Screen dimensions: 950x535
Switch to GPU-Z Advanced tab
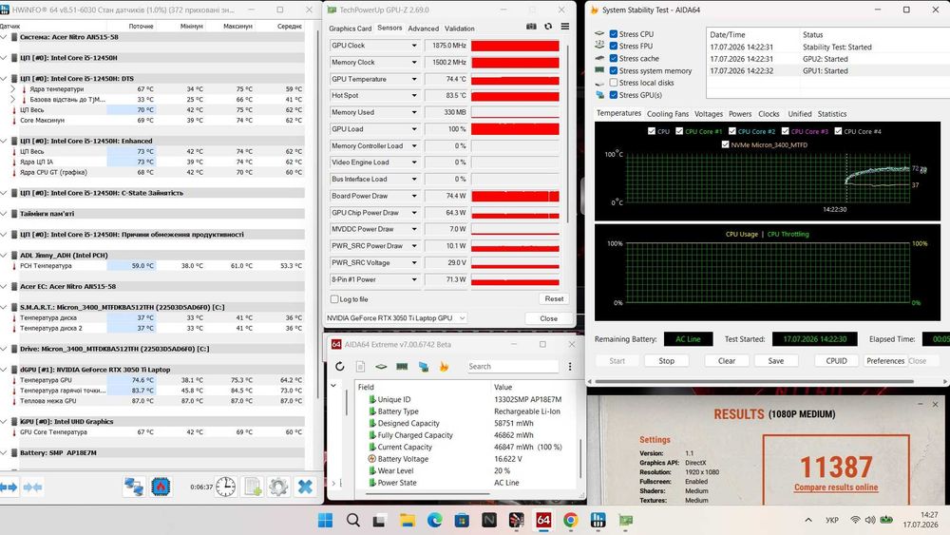(x=423, y=29)
